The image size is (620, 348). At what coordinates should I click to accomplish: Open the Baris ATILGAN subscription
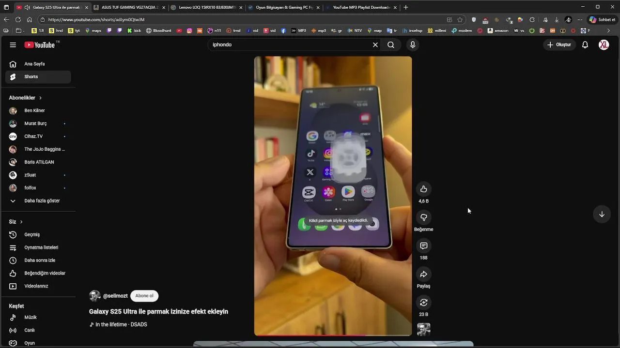pos(38,162)
